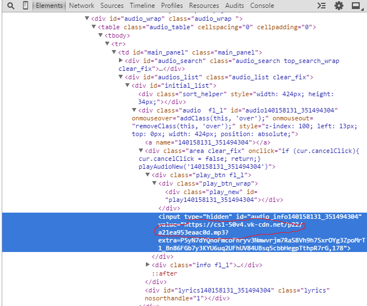Click closing </div> after play_new line

(x=169, y=208)
